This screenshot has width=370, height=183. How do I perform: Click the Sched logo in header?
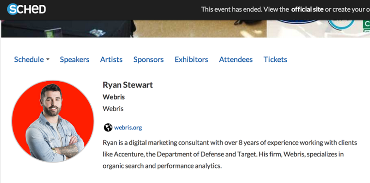click(26, 9)
